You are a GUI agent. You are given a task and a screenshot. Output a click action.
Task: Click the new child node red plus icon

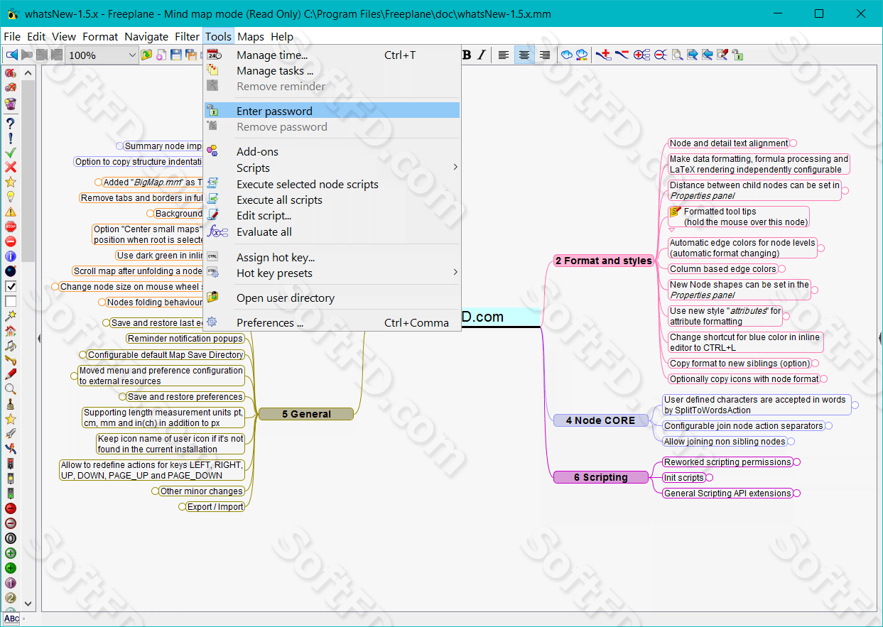click(604, 55)
